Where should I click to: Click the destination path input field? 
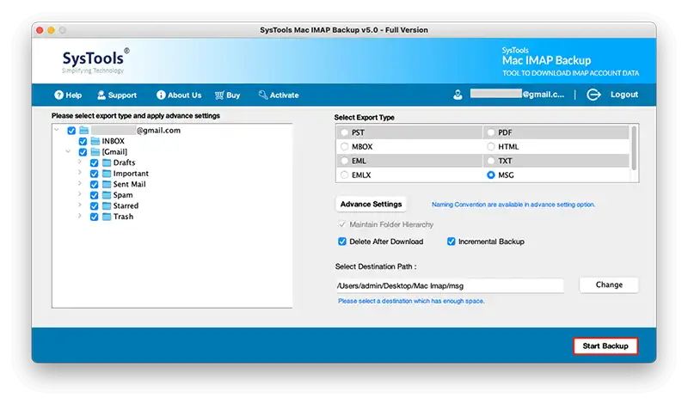[x=449, y=286]
